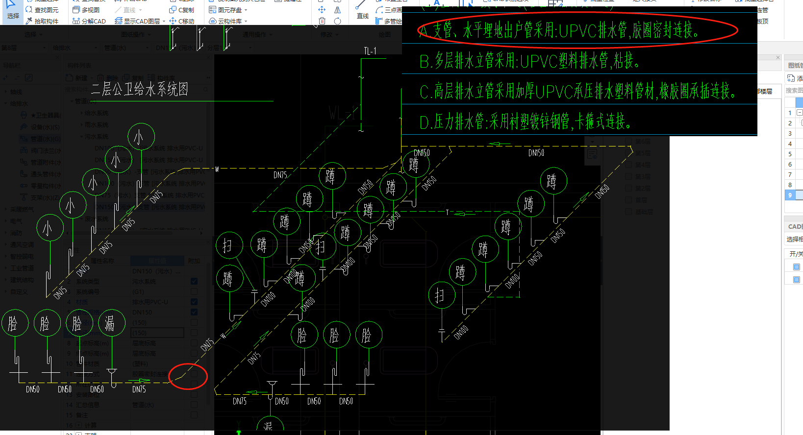Select row 9 in drawing management table
The image size is (803, 435).
tap(790, 195)
